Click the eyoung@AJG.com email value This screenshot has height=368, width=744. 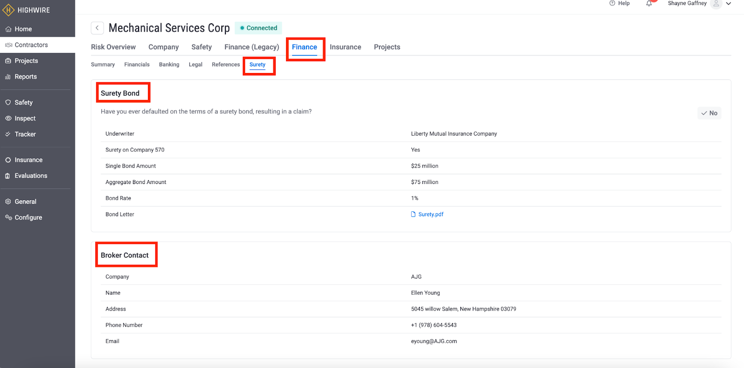tap(434, 341)
